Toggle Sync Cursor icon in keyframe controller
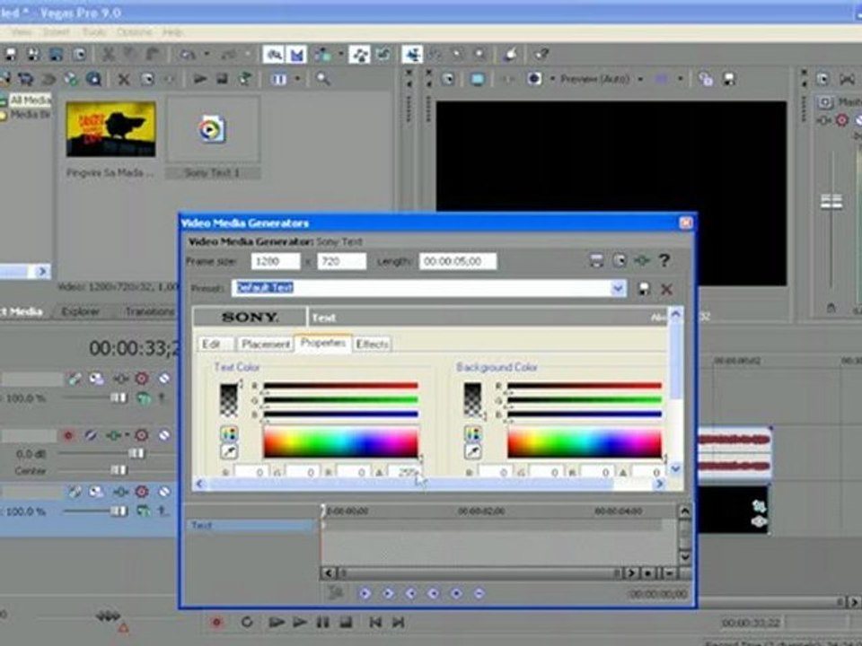The image size is (862, 646). pos(335,593)
